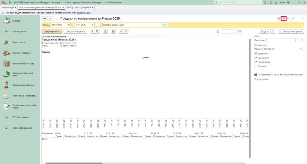Switch to the Информация tab

pos(8,7)
